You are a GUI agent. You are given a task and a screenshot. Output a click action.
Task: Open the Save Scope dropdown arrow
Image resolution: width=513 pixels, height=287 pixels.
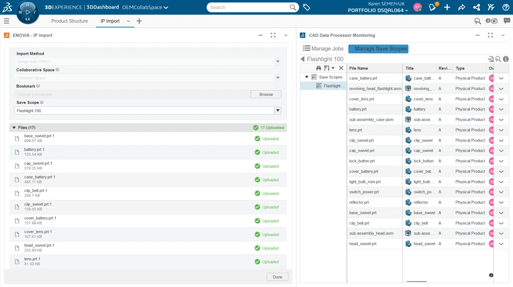click(277, 111)
